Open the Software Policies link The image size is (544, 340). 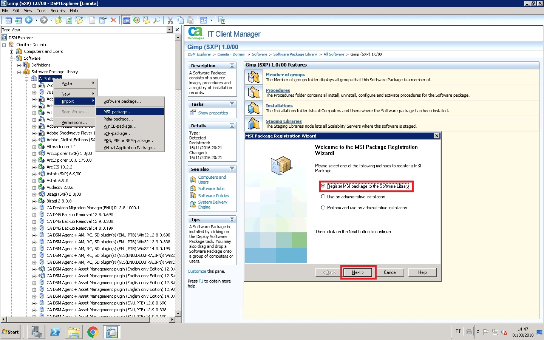[x=213, y=196]
